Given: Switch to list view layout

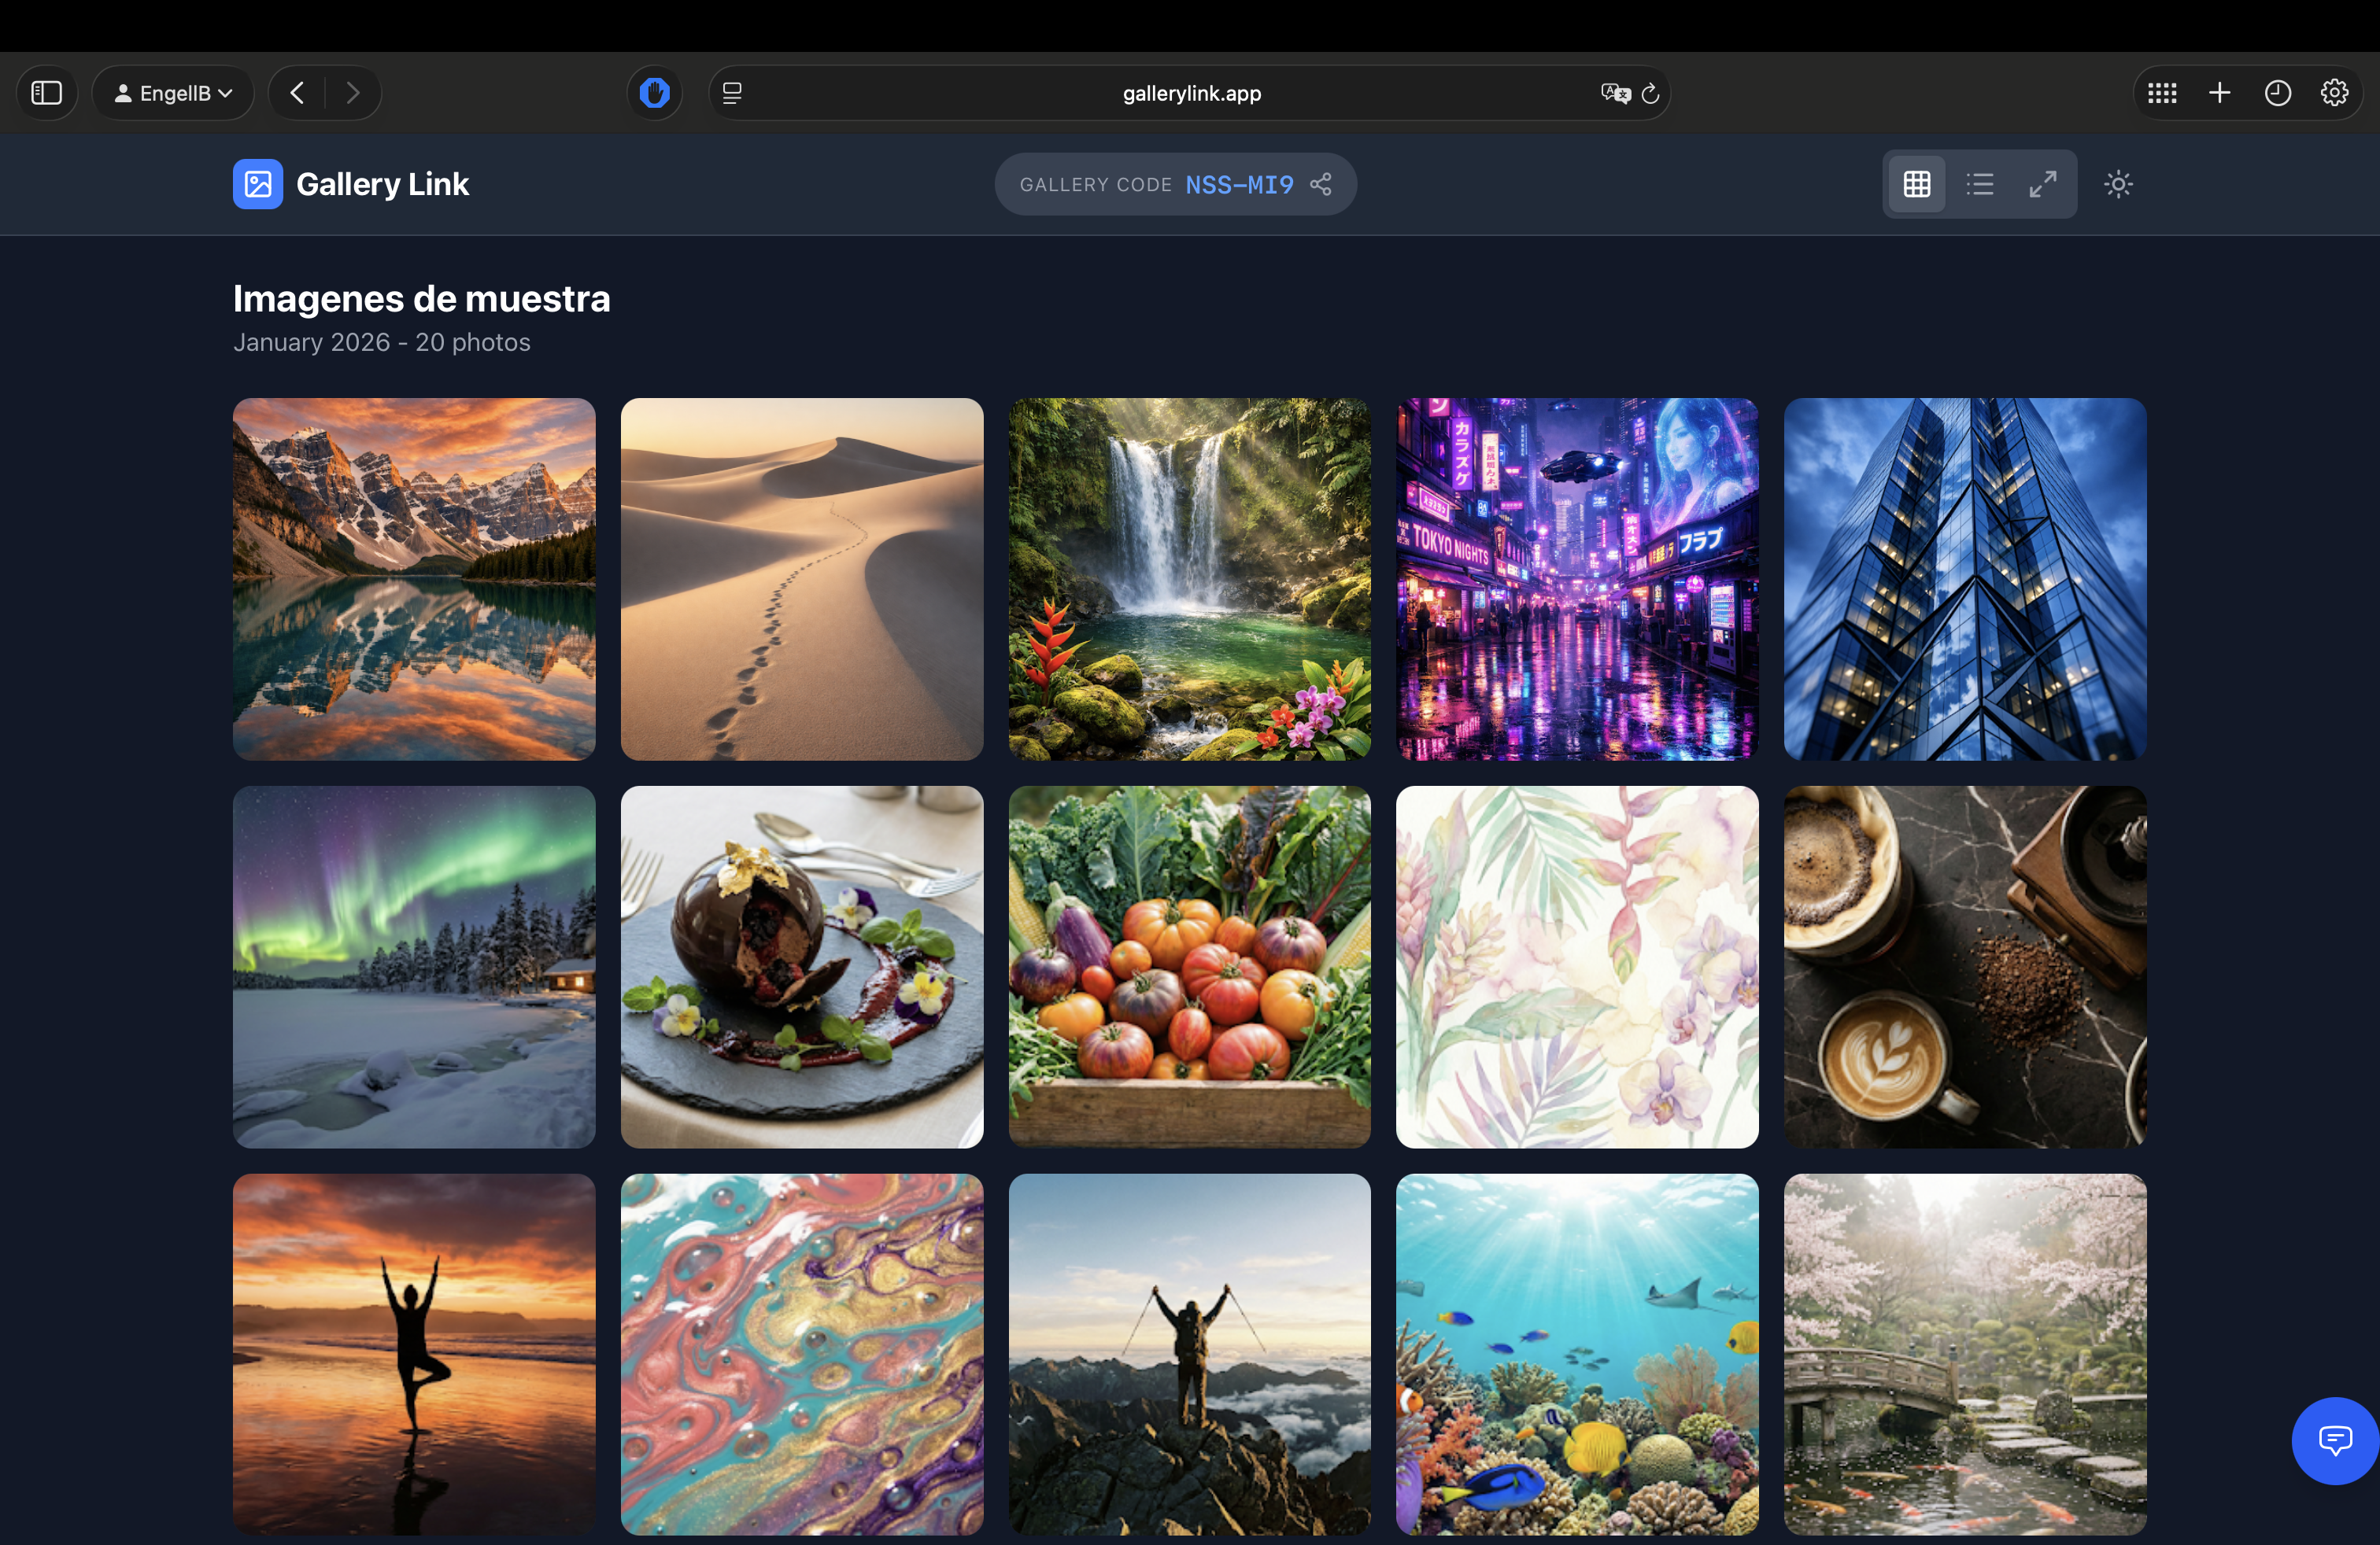Looking at the screenshot, I should click(x=1979, y=184).
